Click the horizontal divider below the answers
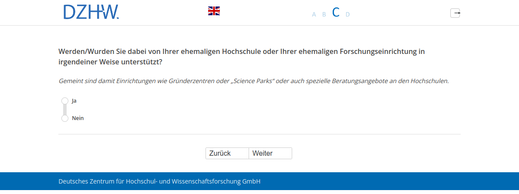 [x=259, y=134]
